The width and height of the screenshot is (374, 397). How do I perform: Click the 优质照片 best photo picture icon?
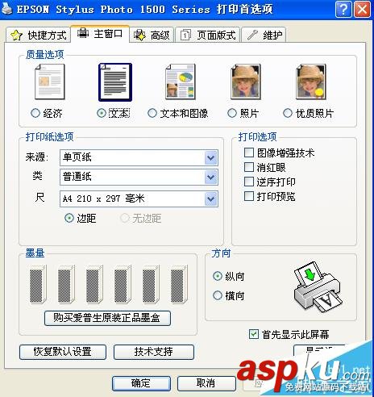311,81
